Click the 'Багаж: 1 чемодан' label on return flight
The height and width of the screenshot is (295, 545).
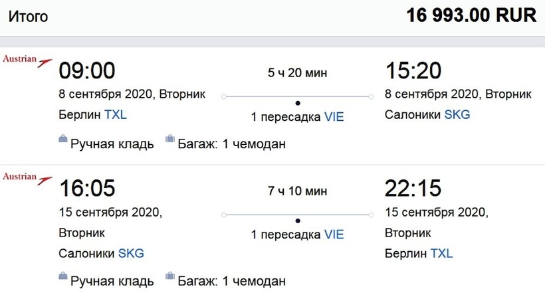pos(232,280)
